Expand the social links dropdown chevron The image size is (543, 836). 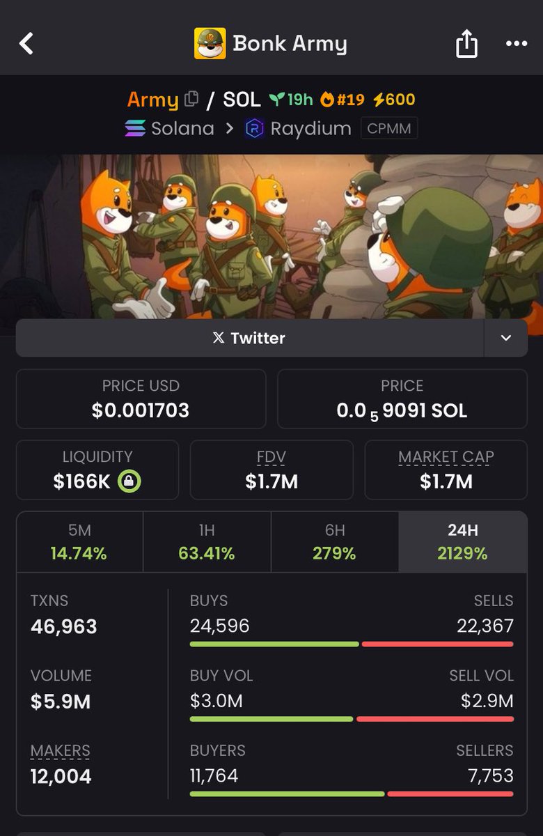click(506, 338)
